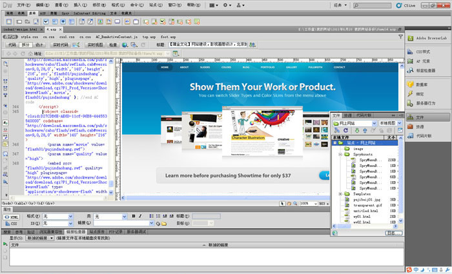Open the 站点 (Site) menu

pyautogui.click(x=156, y=5)
